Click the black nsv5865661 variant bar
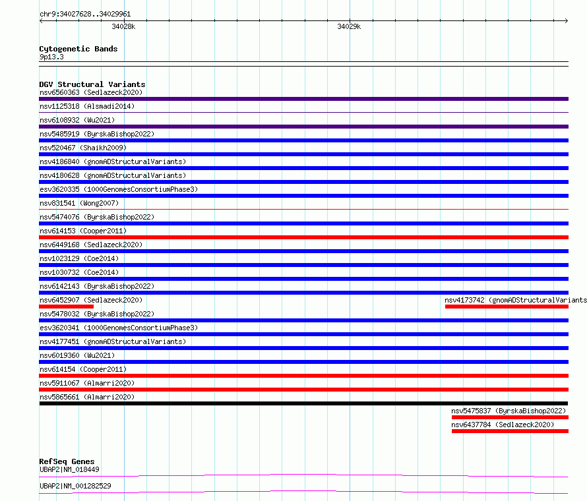This screenshot has width=587, height=501. click(x=303, y=403)
